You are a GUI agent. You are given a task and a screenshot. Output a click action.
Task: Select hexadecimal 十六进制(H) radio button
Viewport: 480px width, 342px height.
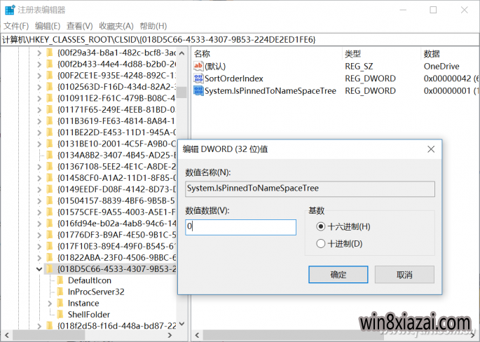tap(320, 226)
